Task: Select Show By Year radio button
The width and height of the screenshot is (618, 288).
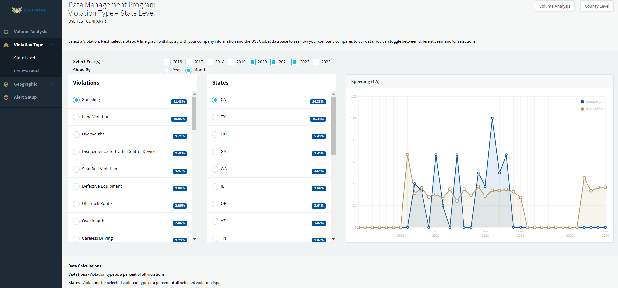Action: point(167,70)
